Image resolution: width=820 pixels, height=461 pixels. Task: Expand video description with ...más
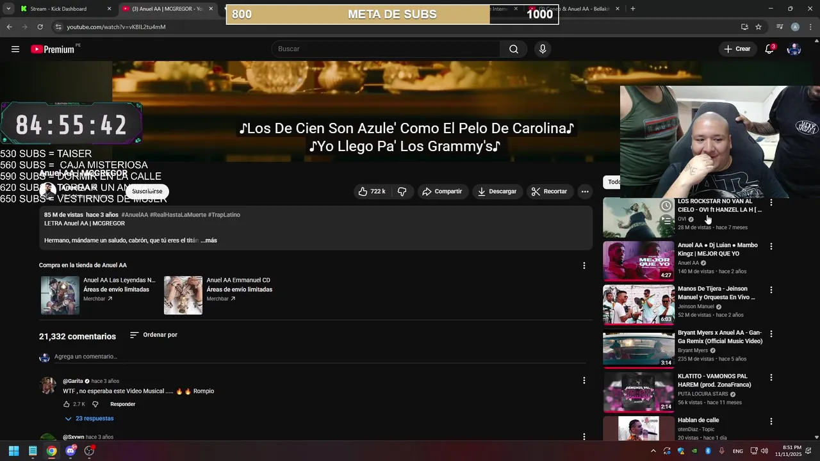pyautogui.click(x=209, y=241)
